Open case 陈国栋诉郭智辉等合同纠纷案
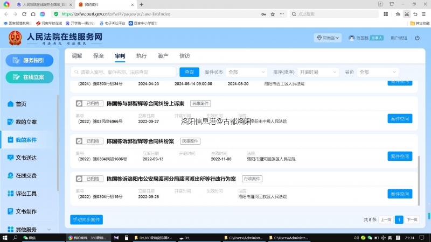 141,141
